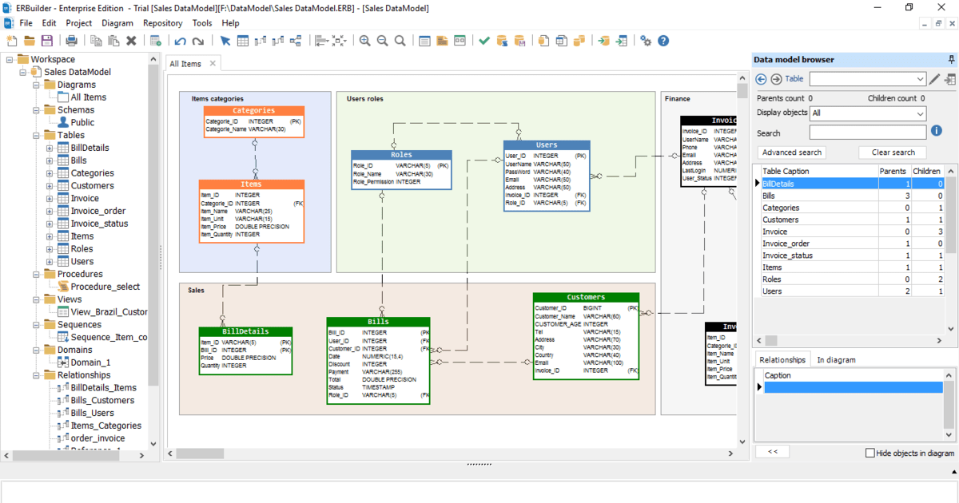The height and width of the screenshot is (503, 959).
Task: Click the Clear search button
Action: 893,152
